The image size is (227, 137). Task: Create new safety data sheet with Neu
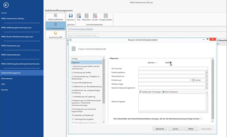(x=79, y=16)
